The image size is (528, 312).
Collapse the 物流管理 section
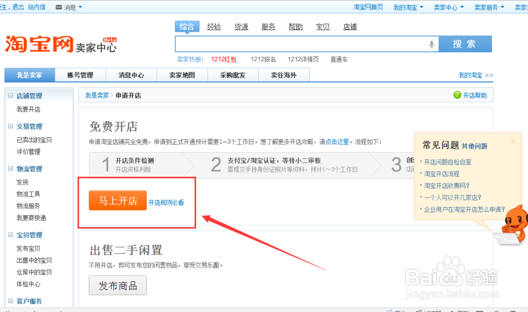(x=11, y=168)
